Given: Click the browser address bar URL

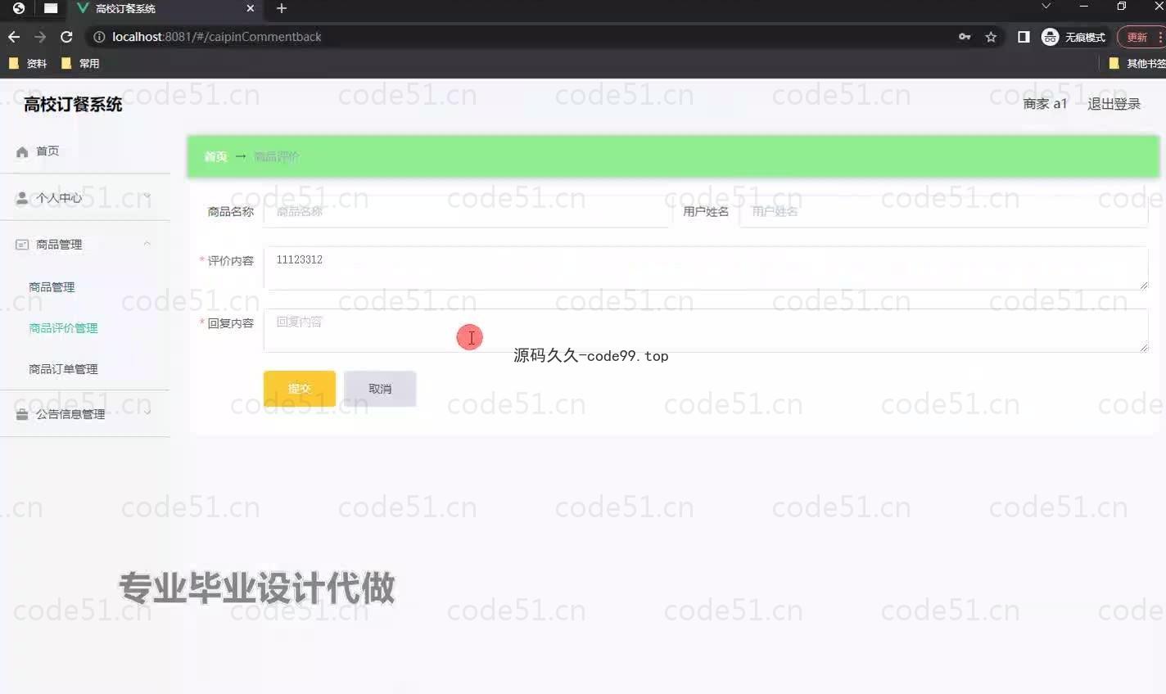Looking at the screenshot, I should tap(217, 37).
